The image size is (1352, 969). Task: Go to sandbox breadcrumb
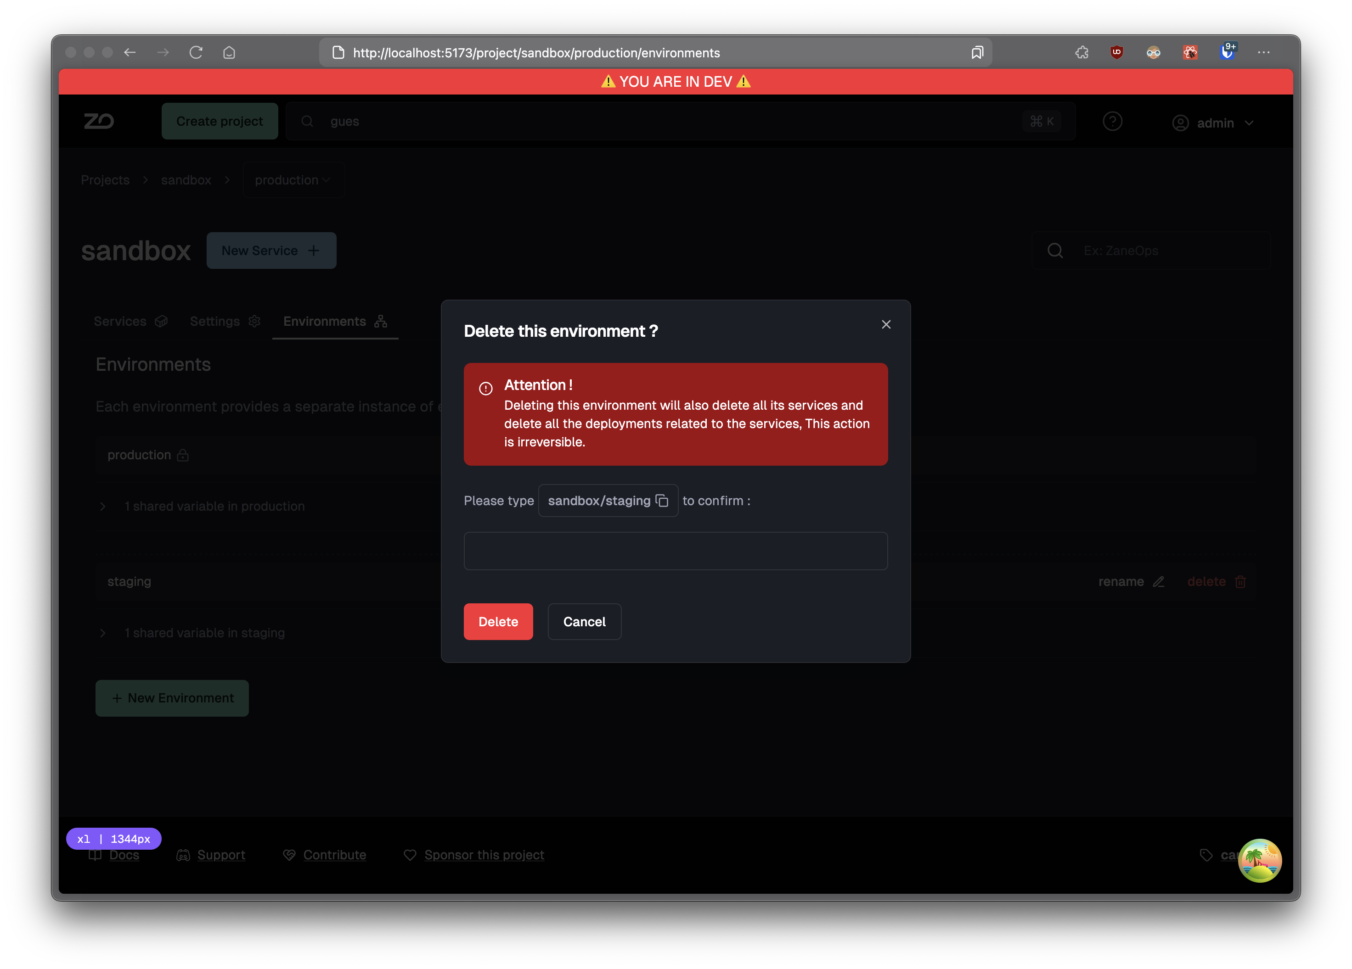tap(186, 179)
